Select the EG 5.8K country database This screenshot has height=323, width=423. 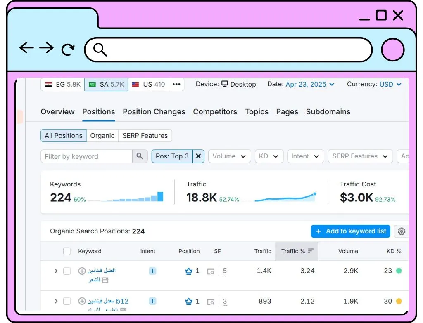63,84
